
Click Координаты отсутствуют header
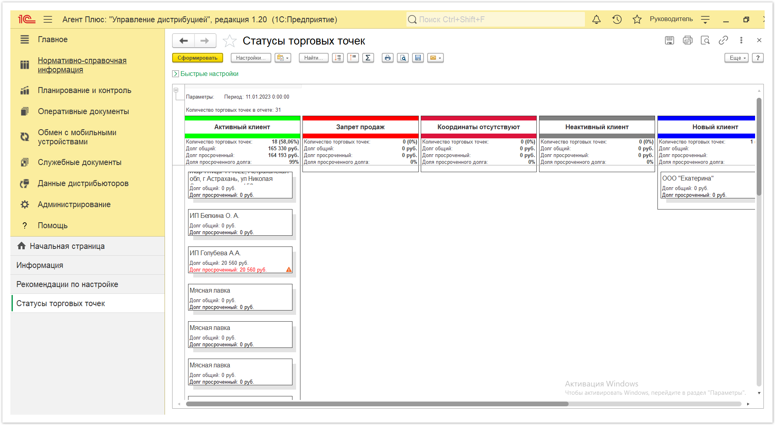479,127
